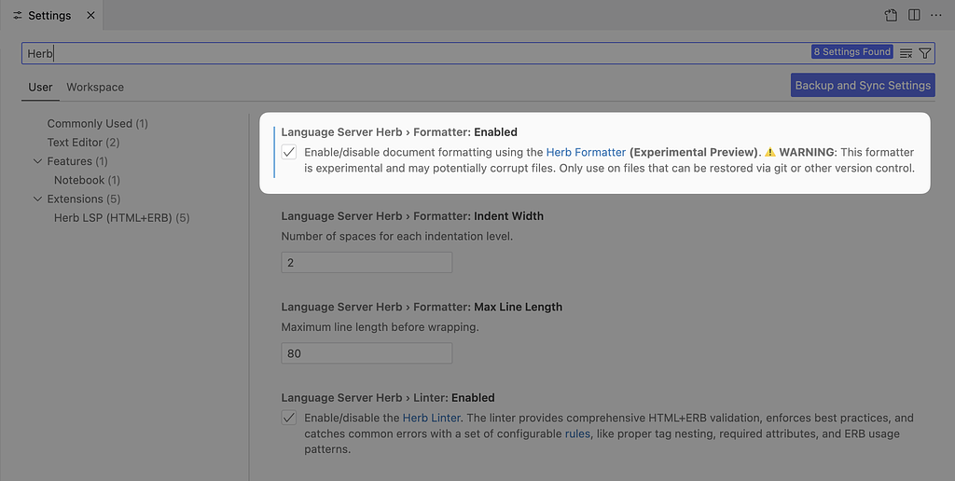Clear the settings search input icon
The height and width of the screenshot is (481, 955).
(x=906, y=53)
